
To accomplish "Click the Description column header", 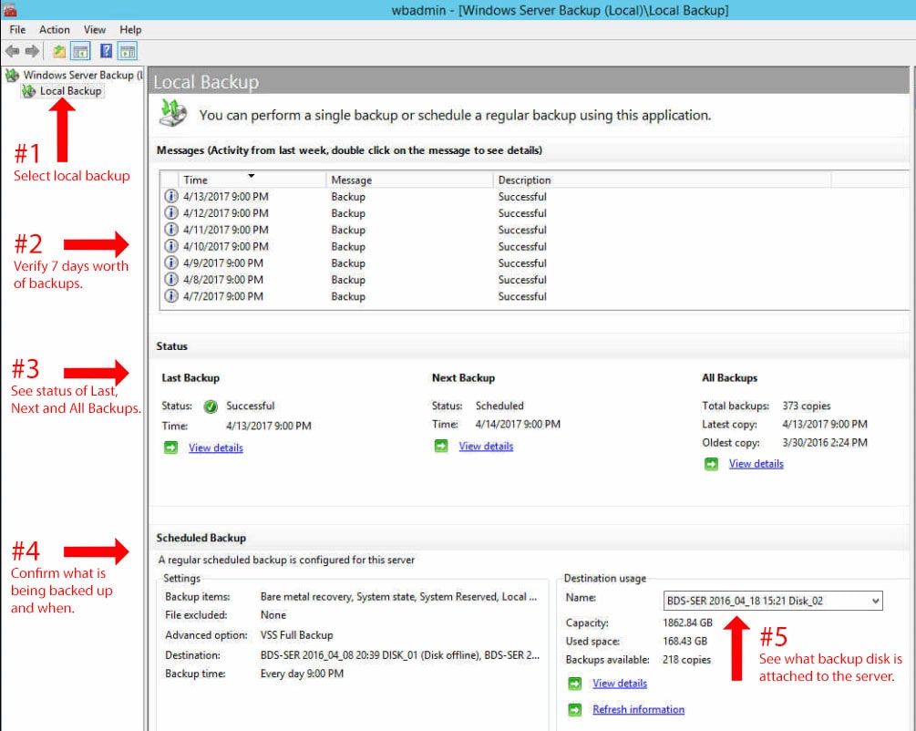I will [662, 180].
